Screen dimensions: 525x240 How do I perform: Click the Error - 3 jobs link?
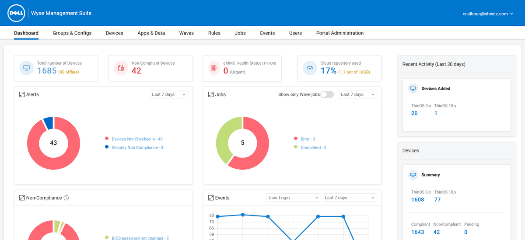[x=308, y=139]
